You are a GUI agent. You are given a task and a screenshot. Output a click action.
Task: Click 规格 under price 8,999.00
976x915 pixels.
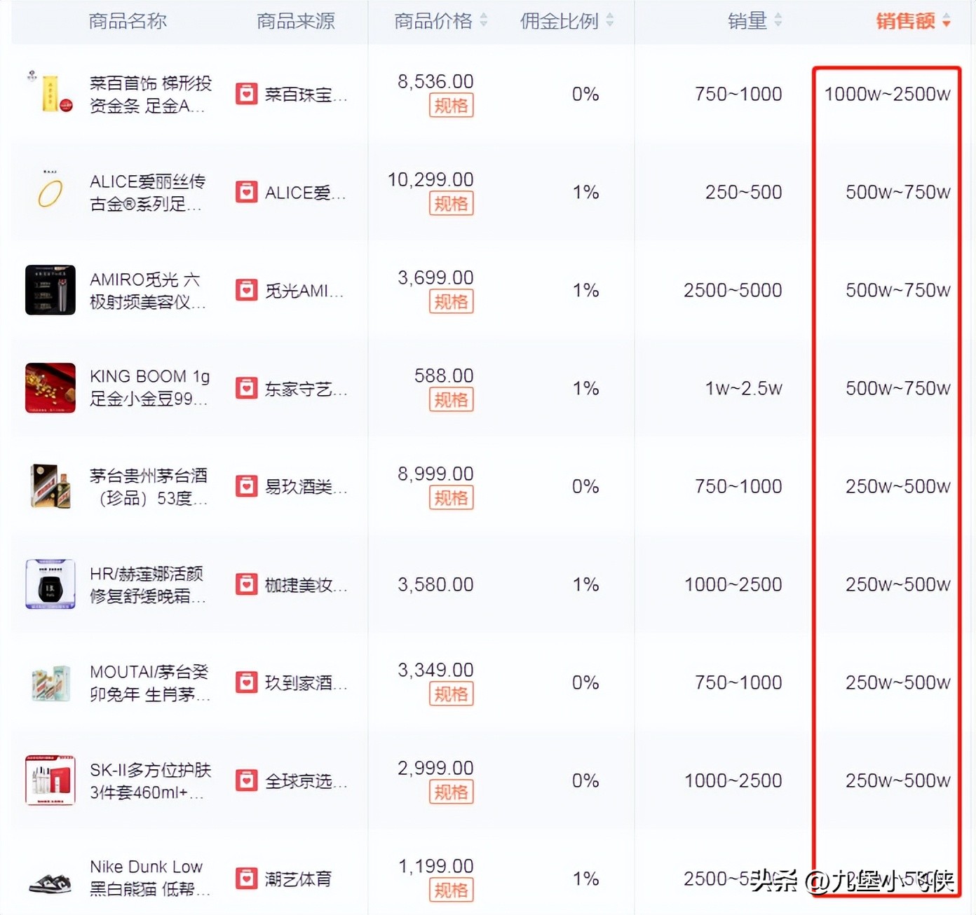coord(451,498)
